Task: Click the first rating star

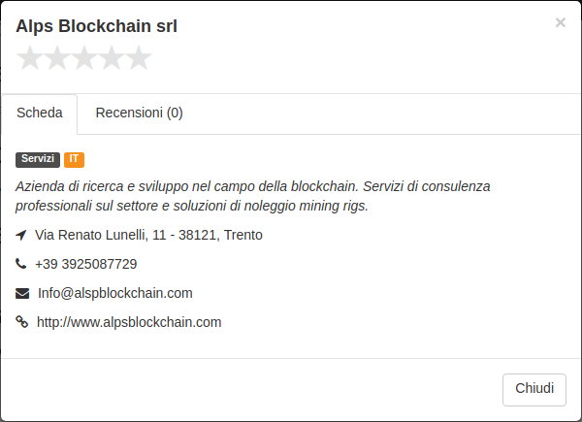Action: (x=30, y=58)
